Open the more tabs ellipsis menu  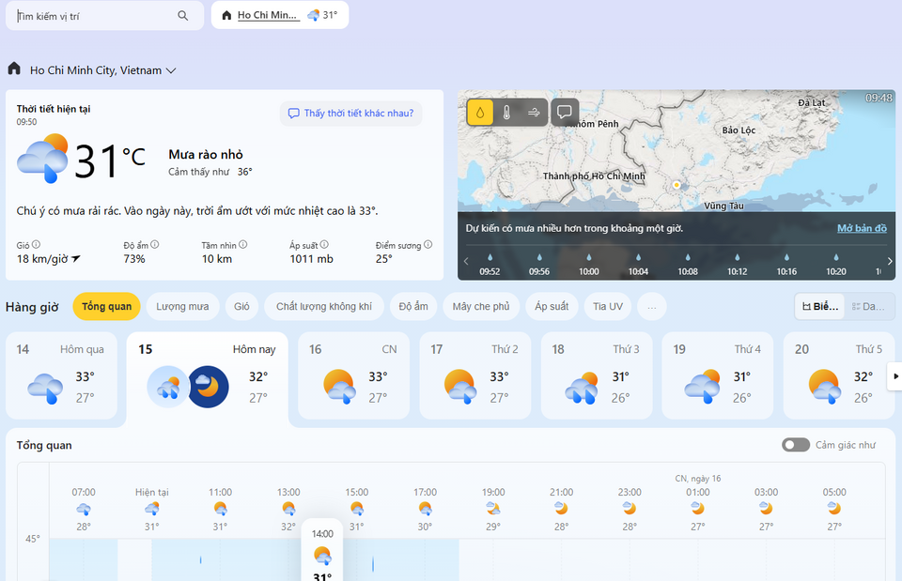tap(652, 306)
